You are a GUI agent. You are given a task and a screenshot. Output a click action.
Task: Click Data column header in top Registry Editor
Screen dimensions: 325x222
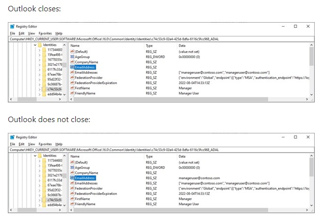point(182,45)
